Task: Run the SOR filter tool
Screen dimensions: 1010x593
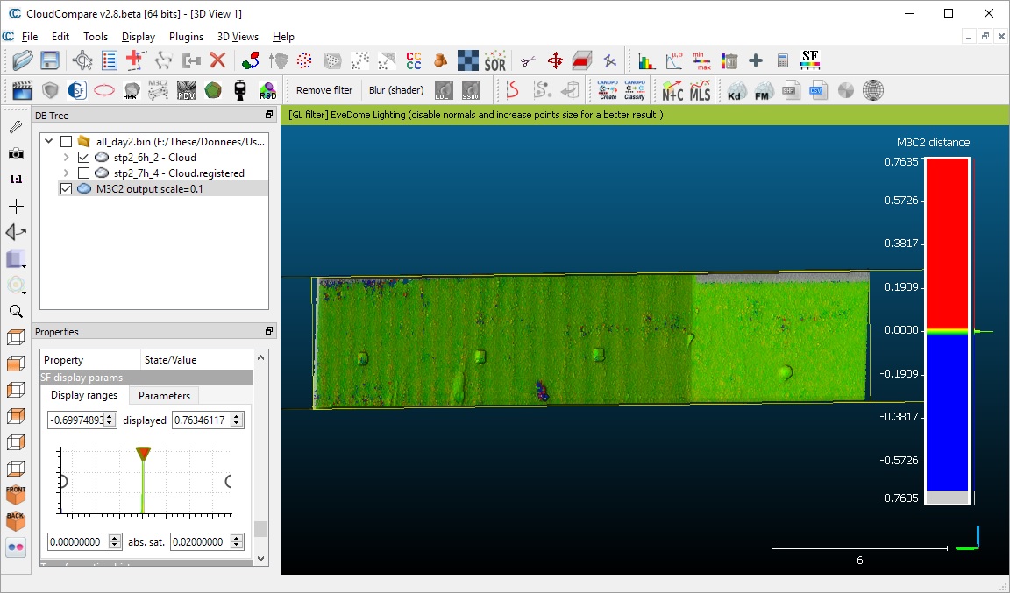Action: [x=495, y=60]
